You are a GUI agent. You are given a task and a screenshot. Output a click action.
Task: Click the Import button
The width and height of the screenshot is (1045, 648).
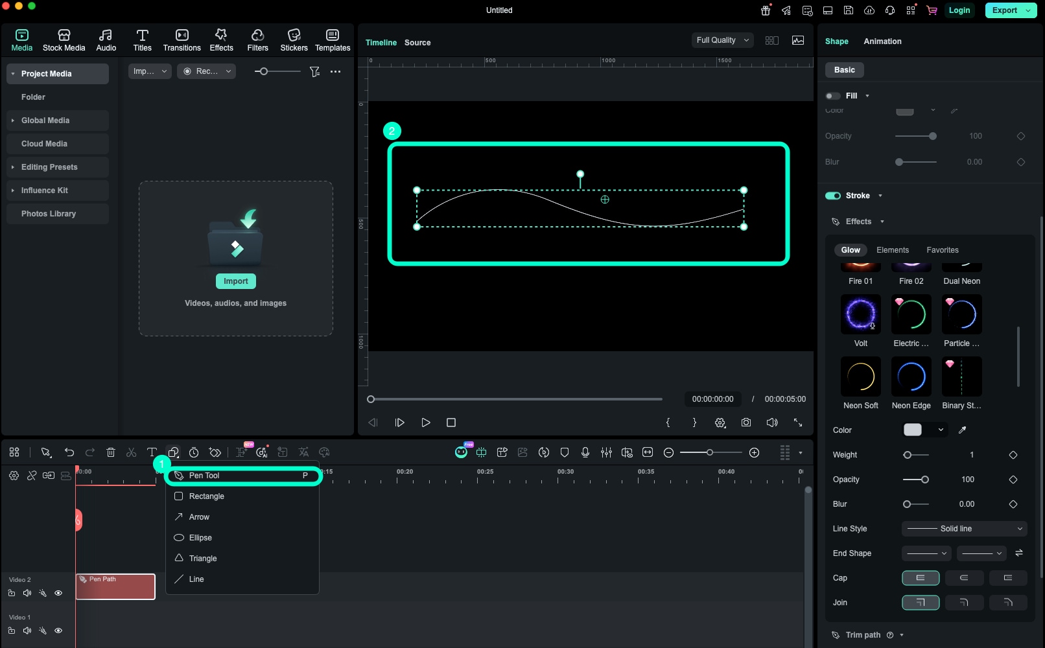[x=235, y=281]
